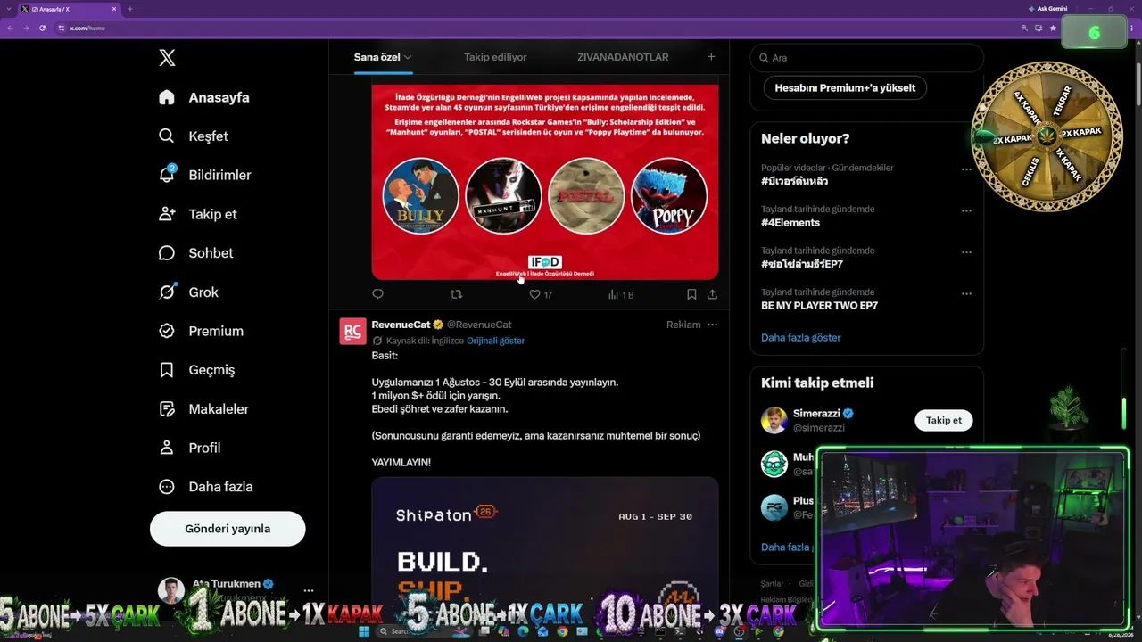
Task: Open options for #มีเวอร์ดันหลิว trend
Action: click(966, 169)
